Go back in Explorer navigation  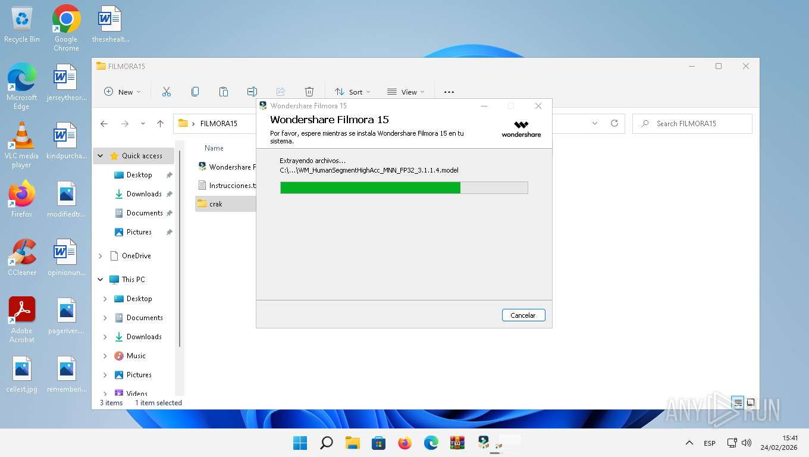104,124
